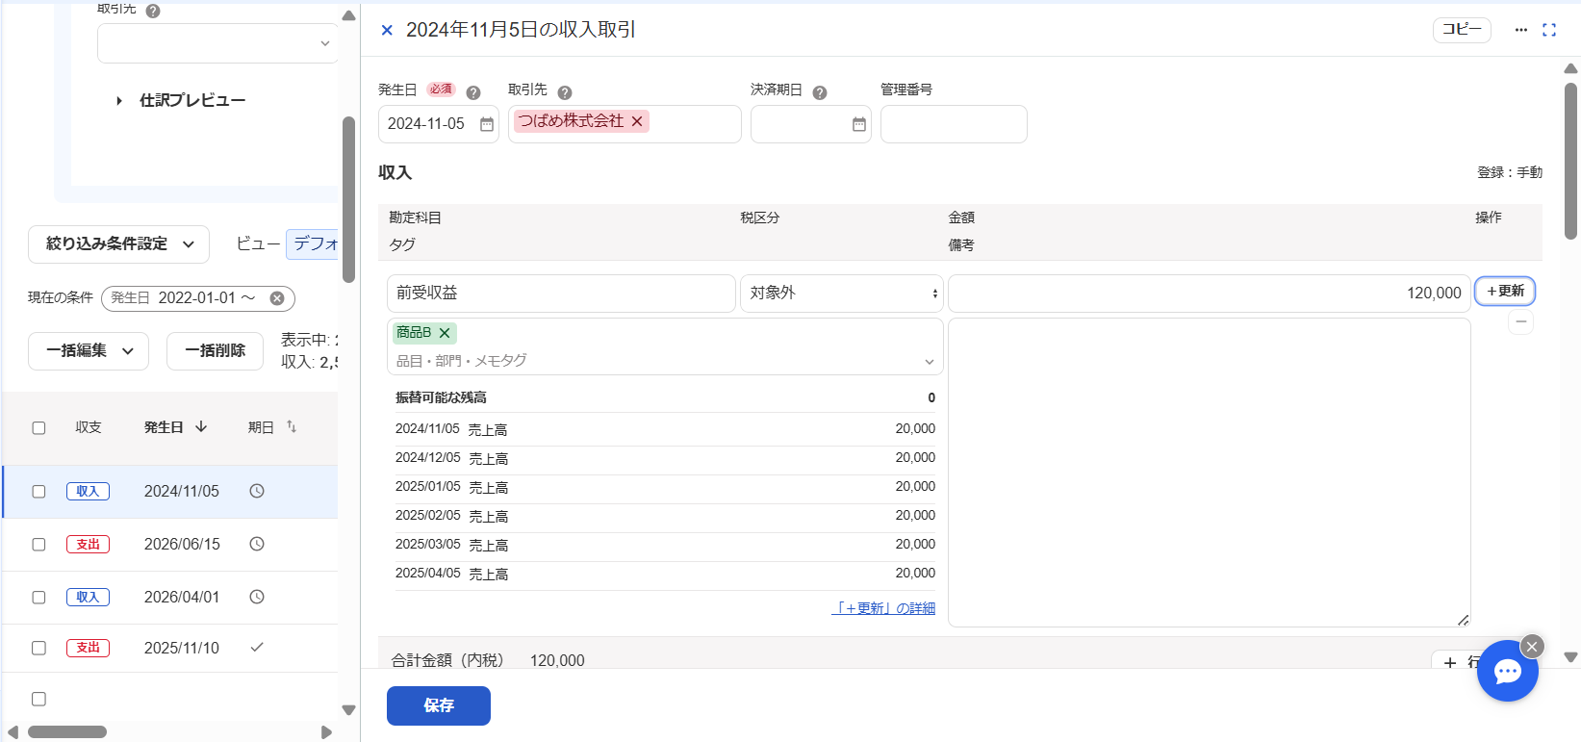Image resolution: width=1581 pixels, height=742 pixels.
Task: Click the +更新 button
Action: click(1505, 291)
